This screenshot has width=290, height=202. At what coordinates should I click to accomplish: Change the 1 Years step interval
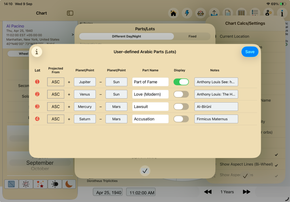227,192
